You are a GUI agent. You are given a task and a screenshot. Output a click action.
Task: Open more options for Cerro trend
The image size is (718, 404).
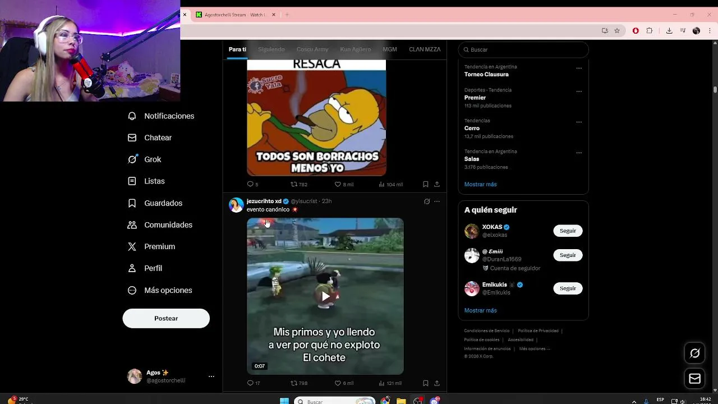pos(579,122)
